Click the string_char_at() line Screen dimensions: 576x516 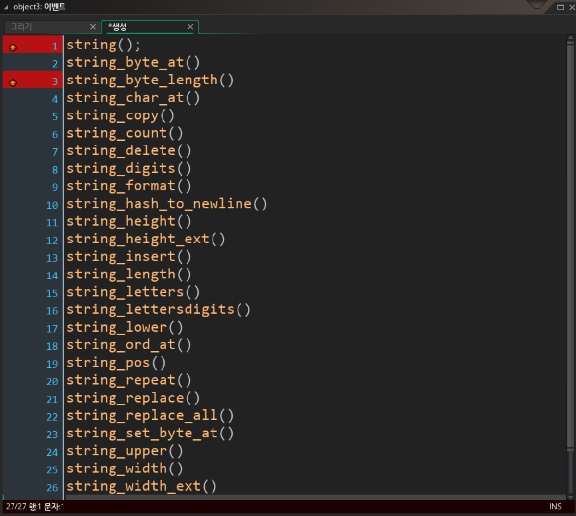(x=133, y=97)
